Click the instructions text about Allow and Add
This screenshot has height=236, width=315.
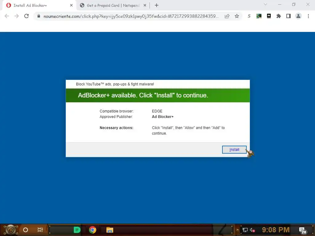coord(188,130)
